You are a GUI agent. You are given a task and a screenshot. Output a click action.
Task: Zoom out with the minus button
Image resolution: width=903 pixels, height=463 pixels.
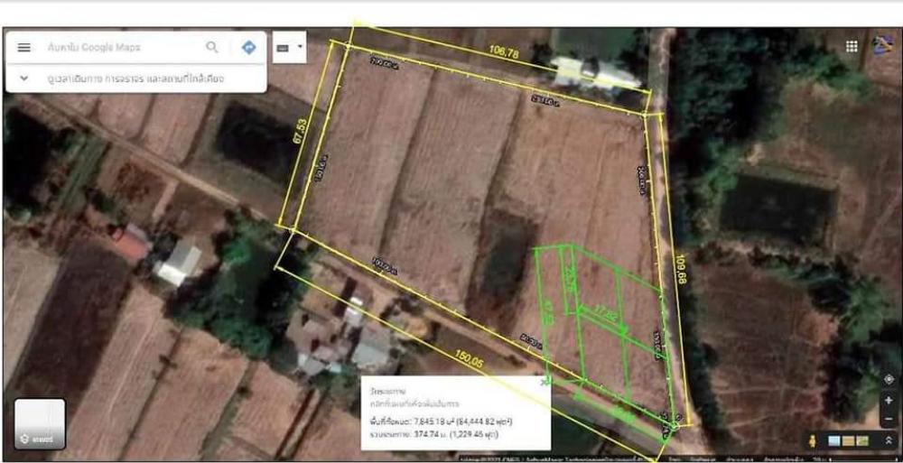pyautogui.click(x=889, y=417)
